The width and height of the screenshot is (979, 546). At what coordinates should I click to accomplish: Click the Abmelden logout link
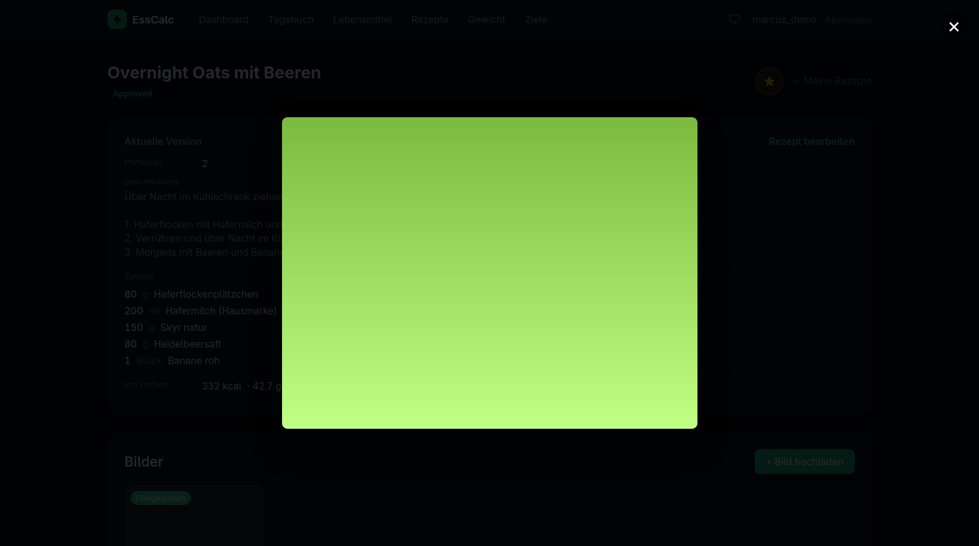[x=848, y=20]
